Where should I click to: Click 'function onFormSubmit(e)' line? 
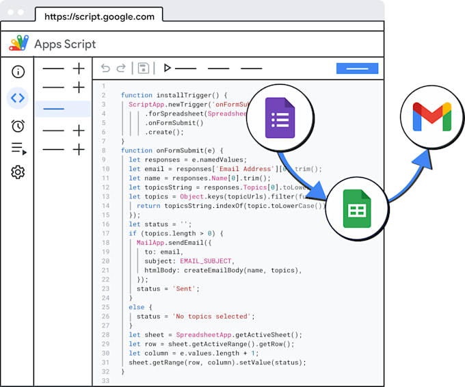point(172,150)
